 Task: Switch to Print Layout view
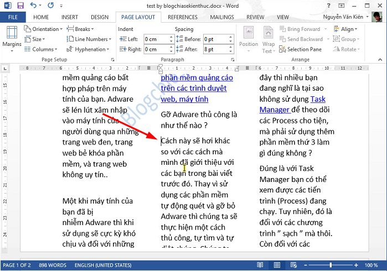(277, 265)
